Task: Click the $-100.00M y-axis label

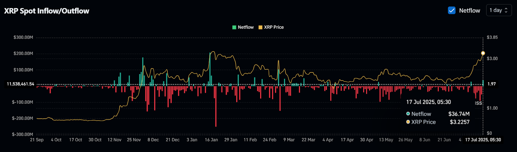Action: pos(23,102)
